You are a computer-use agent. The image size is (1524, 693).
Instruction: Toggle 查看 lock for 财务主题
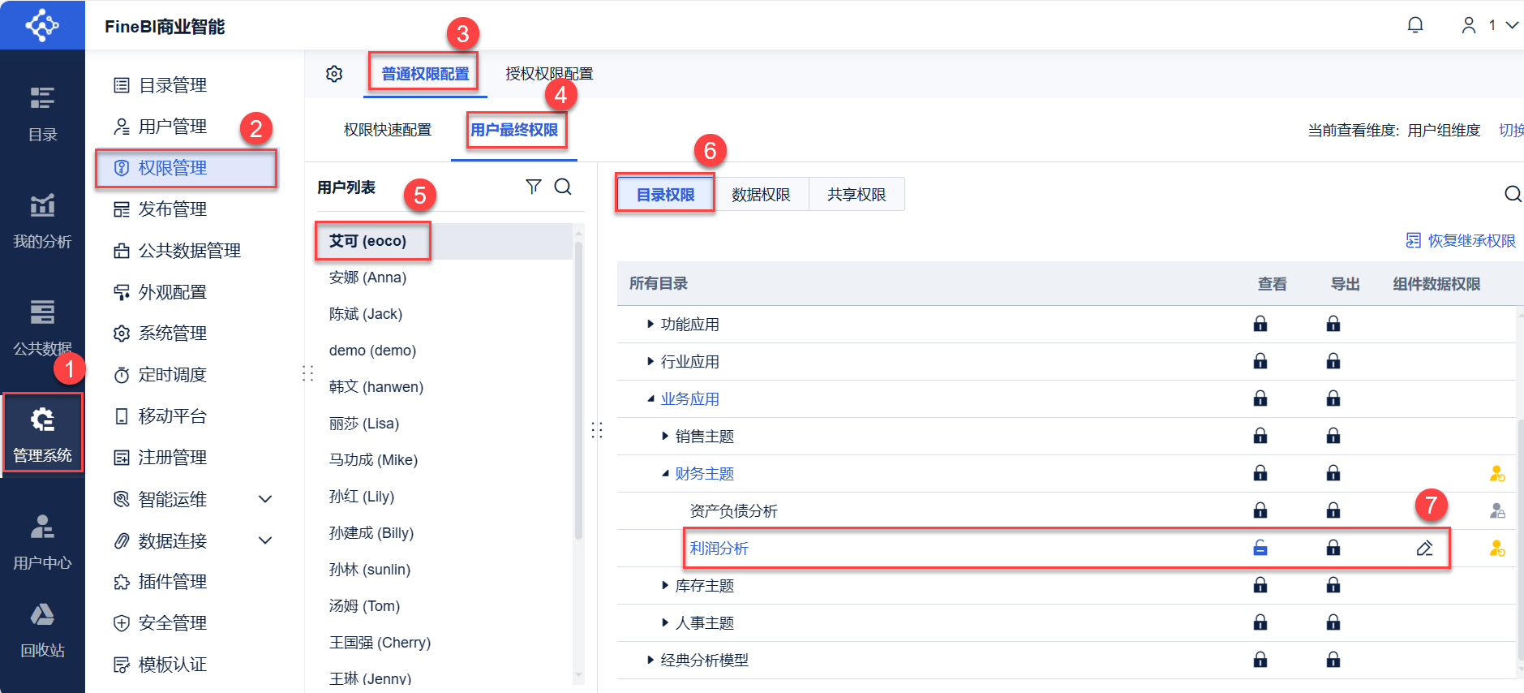pyautogui.click(x=1260, y=473)
